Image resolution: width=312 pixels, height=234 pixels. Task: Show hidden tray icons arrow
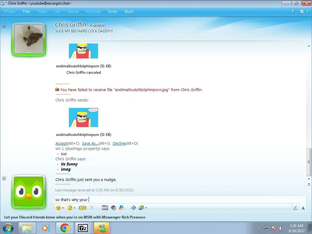pos(259,228)
